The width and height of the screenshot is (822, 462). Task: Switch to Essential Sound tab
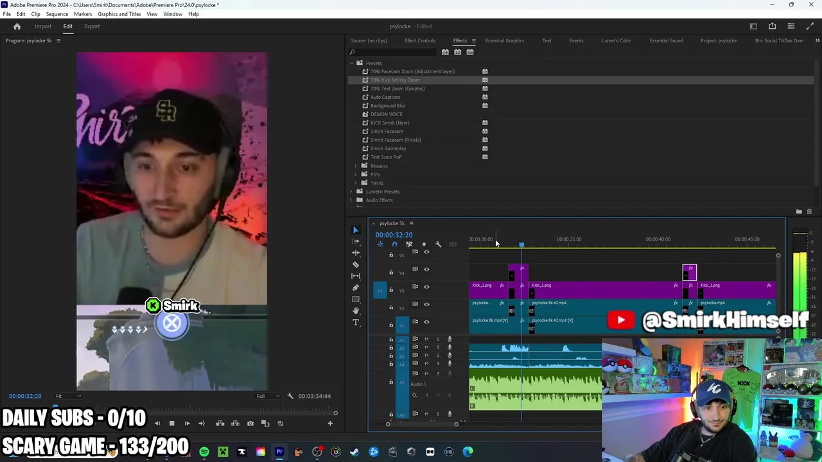(666, 40)
